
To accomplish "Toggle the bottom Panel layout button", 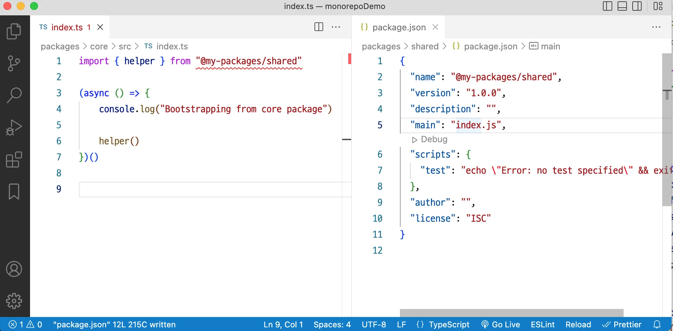I will [x=622, y=6].
